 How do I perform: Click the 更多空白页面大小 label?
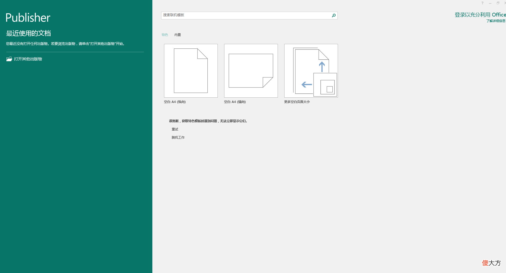(297, 102)
